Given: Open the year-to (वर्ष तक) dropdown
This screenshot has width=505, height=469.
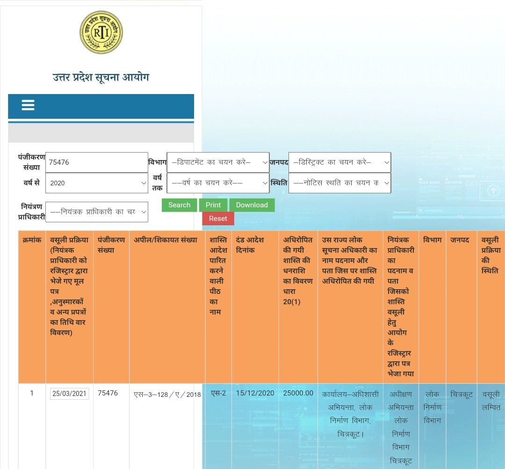Looking at the screenshot, I should 218,183.
